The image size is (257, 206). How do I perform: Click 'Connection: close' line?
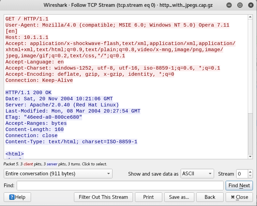pyautogui.click(x=31, y=135)
